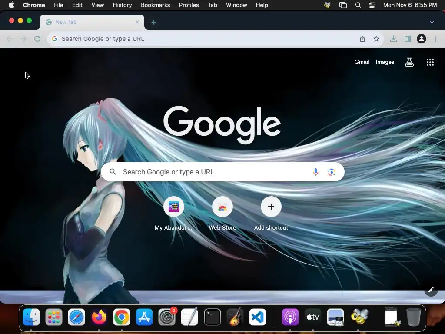This screenshot has width=445, height=334.
Task: Open the Tab menu
Action: [x=212, y=5]
